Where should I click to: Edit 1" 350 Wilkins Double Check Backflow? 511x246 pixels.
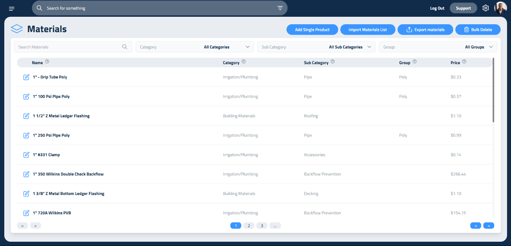pyautogui.click(x=26, y=174)
